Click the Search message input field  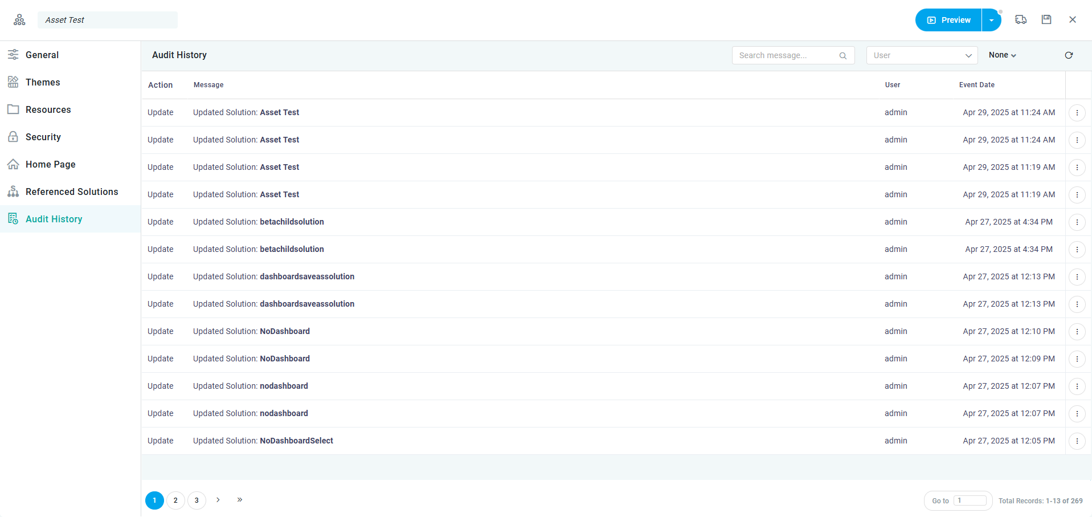(x=786, y=55)
